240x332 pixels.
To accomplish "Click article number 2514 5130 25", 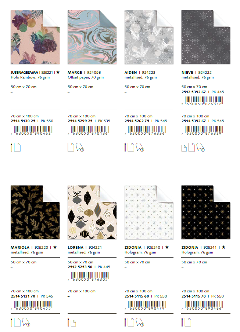I will (23, 121).
